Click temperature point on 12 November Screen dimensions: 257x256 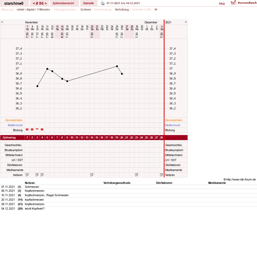point(52,71)
